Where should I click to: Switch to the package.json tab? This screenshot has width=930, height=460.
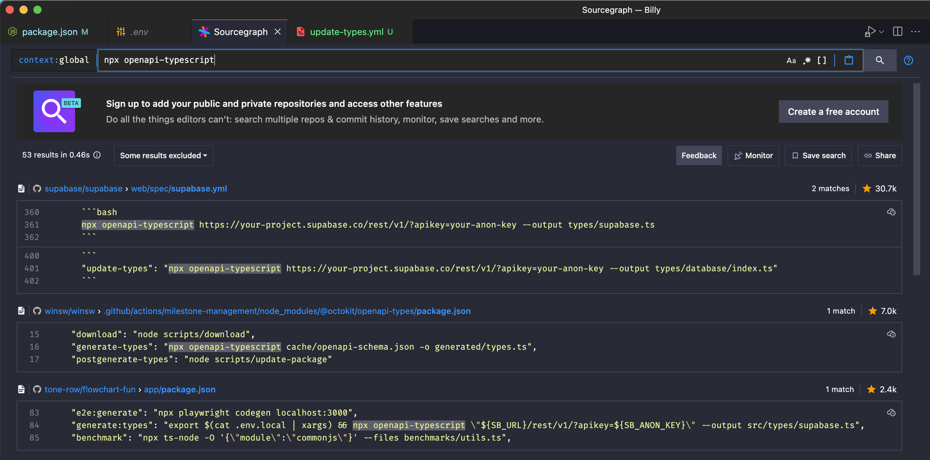click(x=50, y=32)
